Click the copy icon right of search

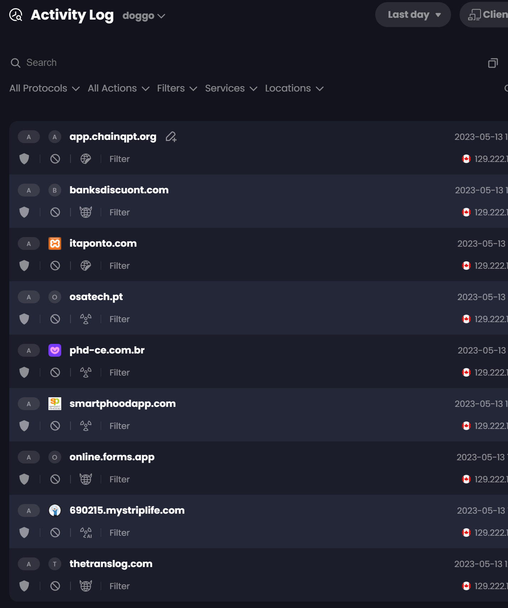(x=493, y=63)
